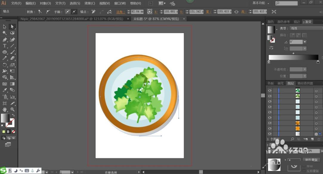Select the white gradient stop on the slider
This screenshot has width=323, height=174.
[269, 62]
